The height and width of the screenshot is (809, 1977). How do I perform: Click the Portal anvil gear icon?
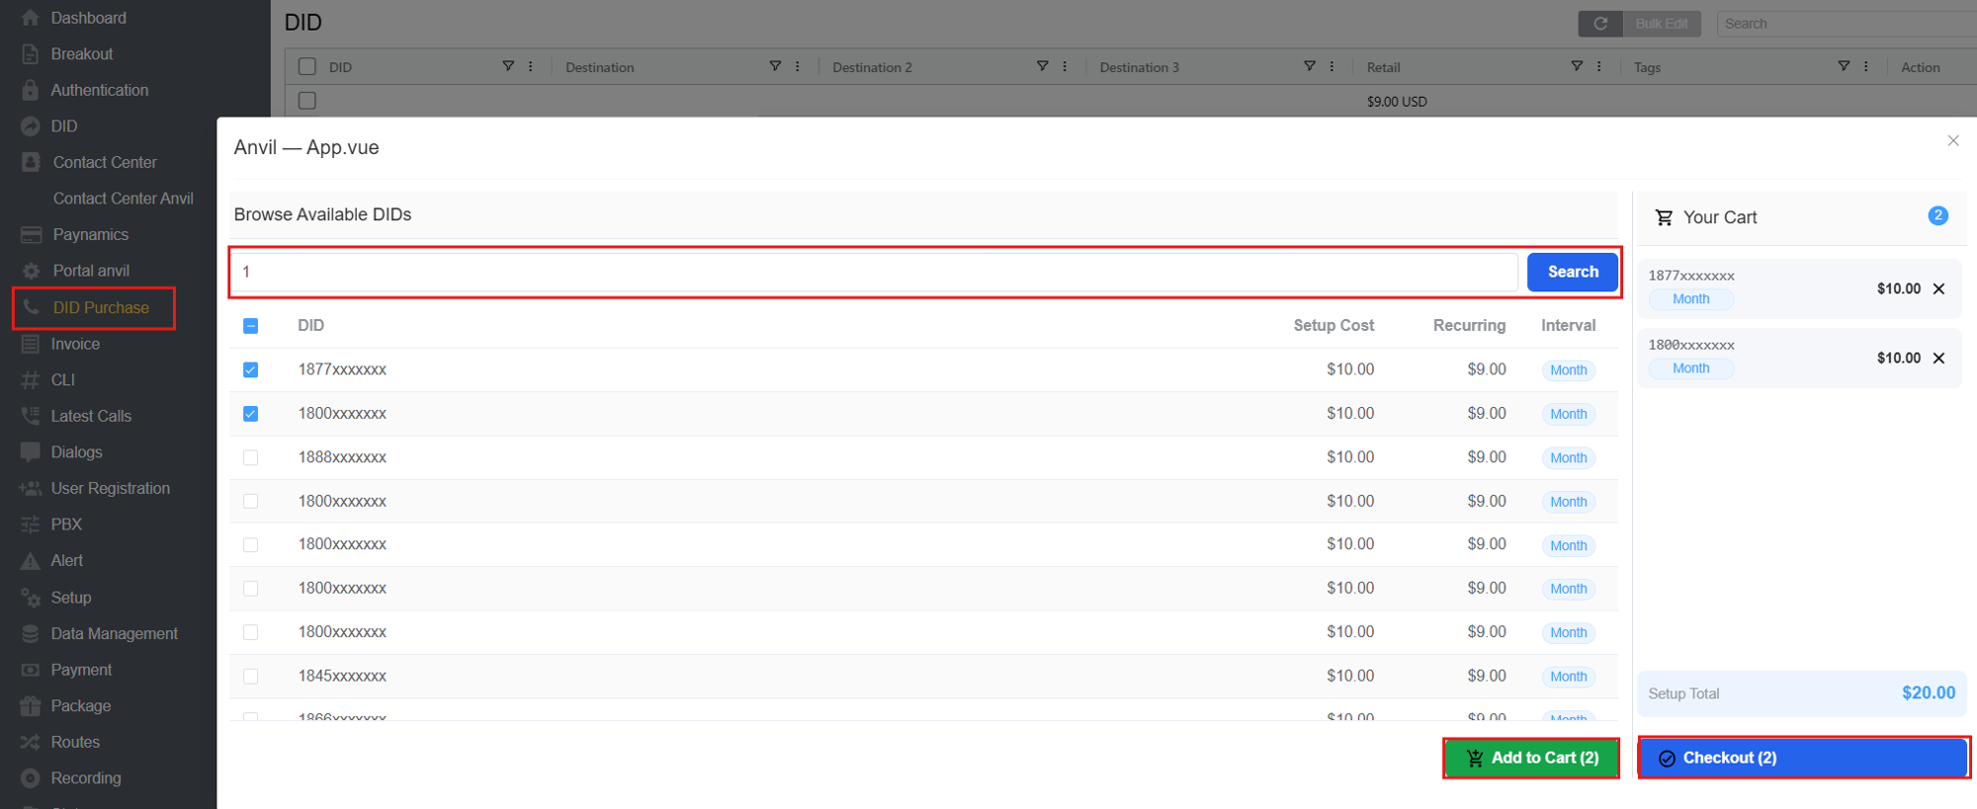[x=32, y=271]
